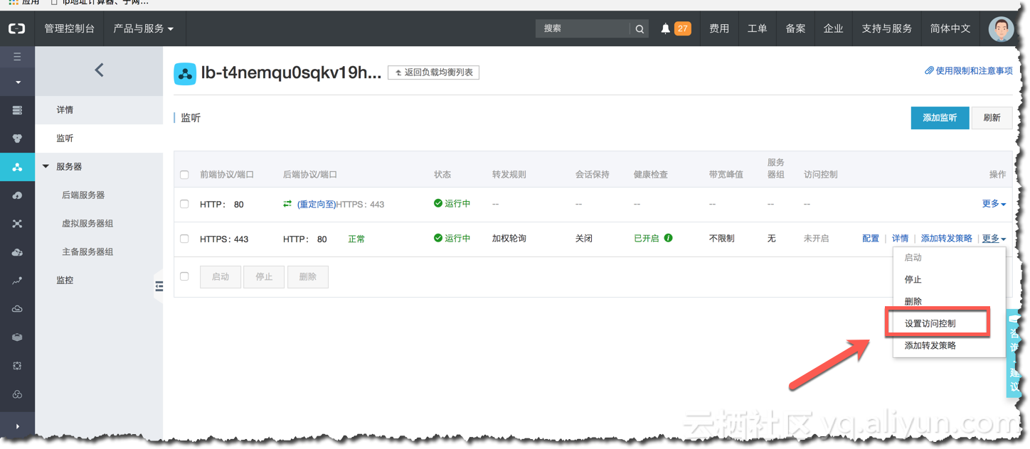1030x449 pixels.
Task: Select the load balancer icon in left rail
Action: coord(17,167)
